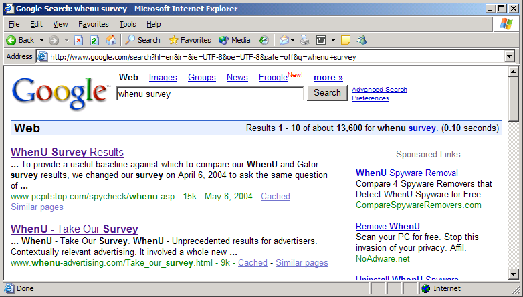Click the 'more »' link
Screen dimensions: 523x297
pos(328,78)
